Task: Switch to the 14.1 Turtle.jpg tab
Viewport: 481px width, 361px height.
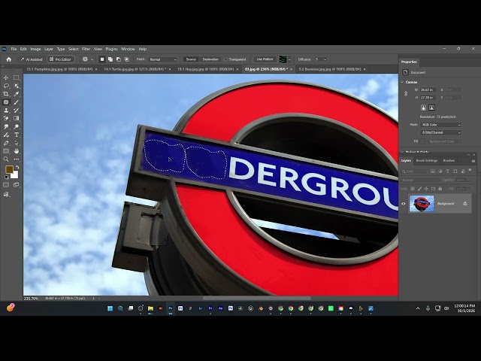Action: click(x=135, y=69)
